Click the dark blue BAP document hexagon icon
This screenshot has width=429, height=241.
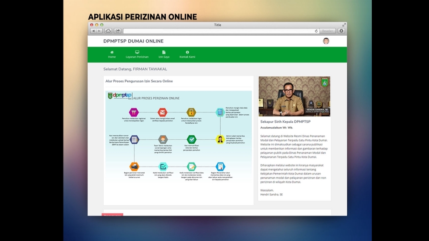(134, 139)
